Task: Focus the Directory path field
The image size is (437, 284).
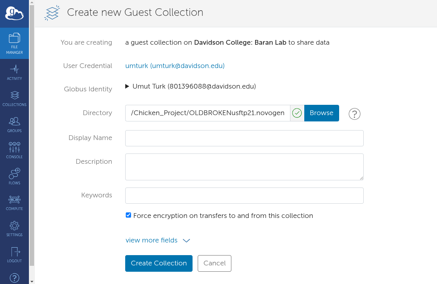Action: (x=208, y=113)
